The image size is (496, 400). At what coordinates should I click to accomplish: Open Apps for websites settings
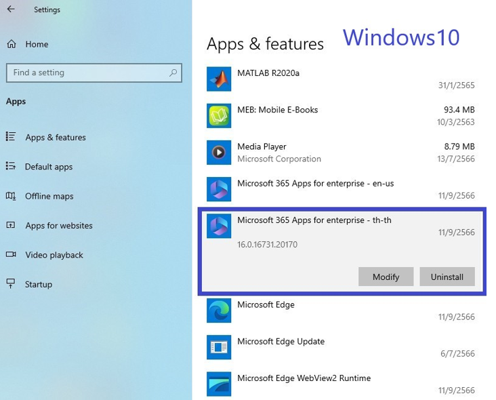[x=59, y=226]
